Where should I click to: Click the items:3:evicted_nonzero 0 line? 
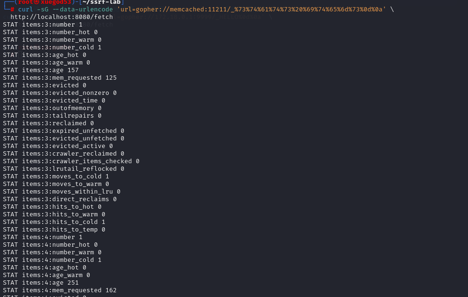[x=60, y=93]
